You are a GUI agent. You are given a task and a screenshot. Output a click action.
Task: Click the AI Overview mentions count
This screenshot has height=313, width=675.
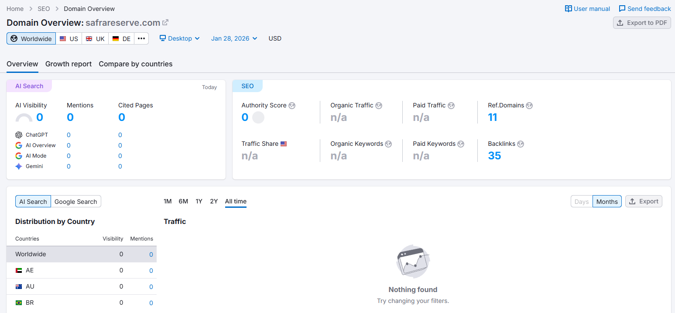point(69,145)
